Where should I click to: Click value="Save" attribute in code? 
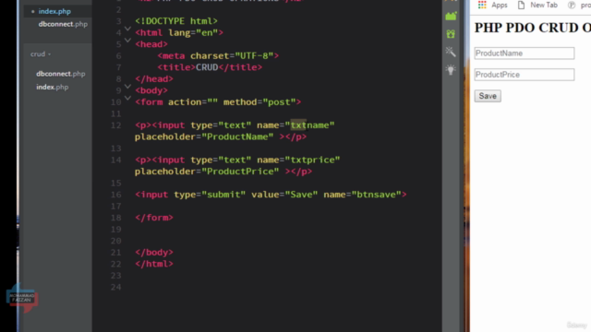tap(284, 195)
